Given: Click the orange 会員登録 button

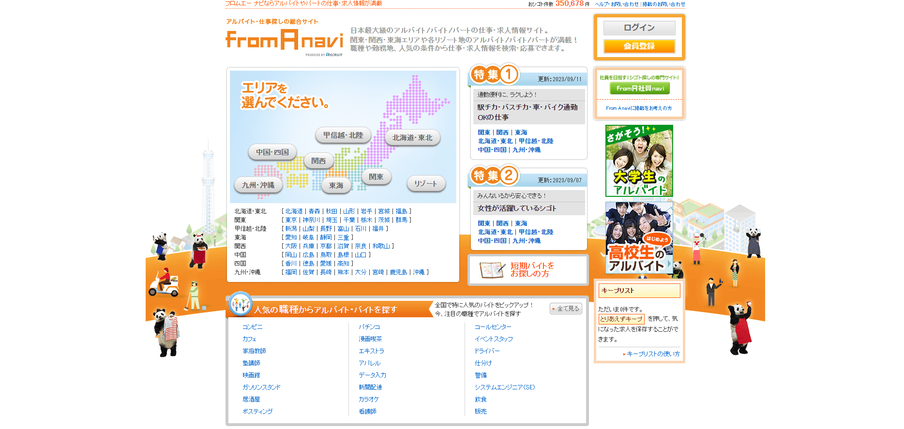Looking at the screenshot, I should [639, 46].
